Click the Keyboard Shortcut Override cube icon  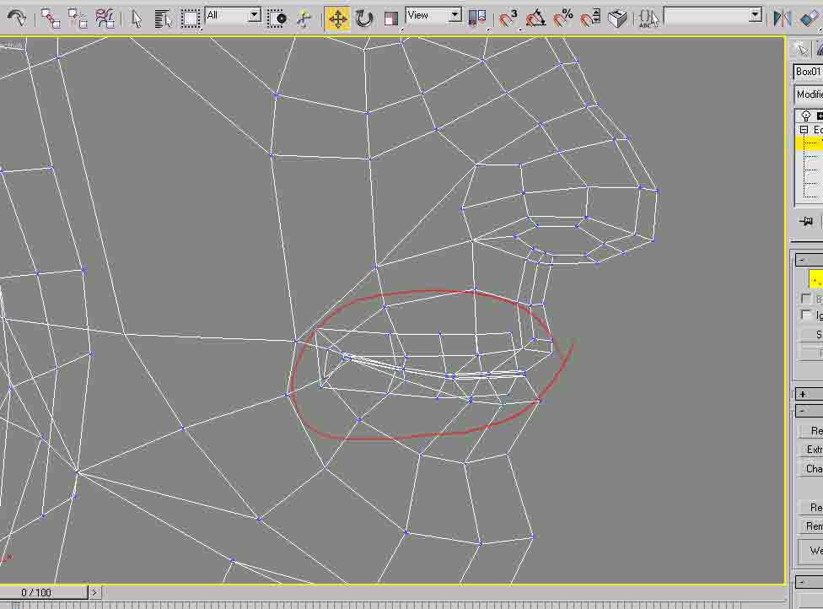[617, 19]
